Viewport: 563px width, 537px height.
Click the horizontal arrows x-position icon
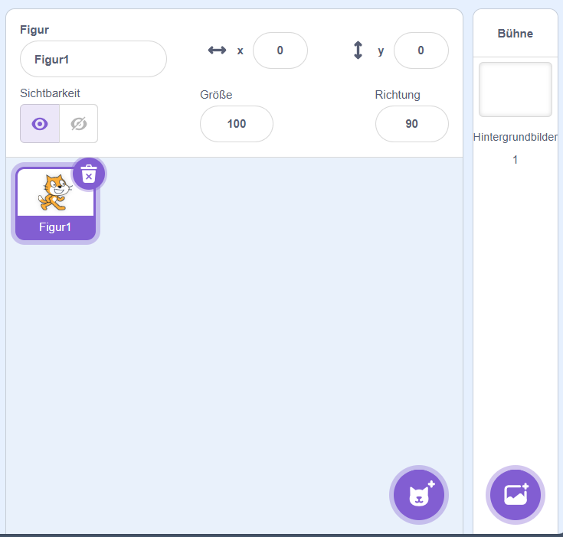tap(217, 50)
